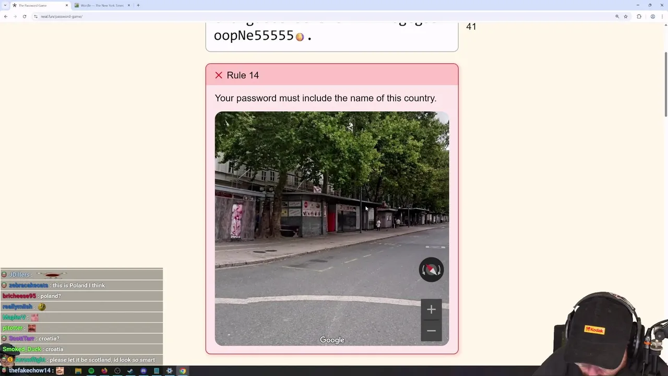
Task: Go back to the previous page
Action: point(6,16)
